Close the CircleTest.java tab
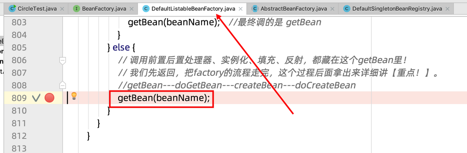 (x=62, y=9)
